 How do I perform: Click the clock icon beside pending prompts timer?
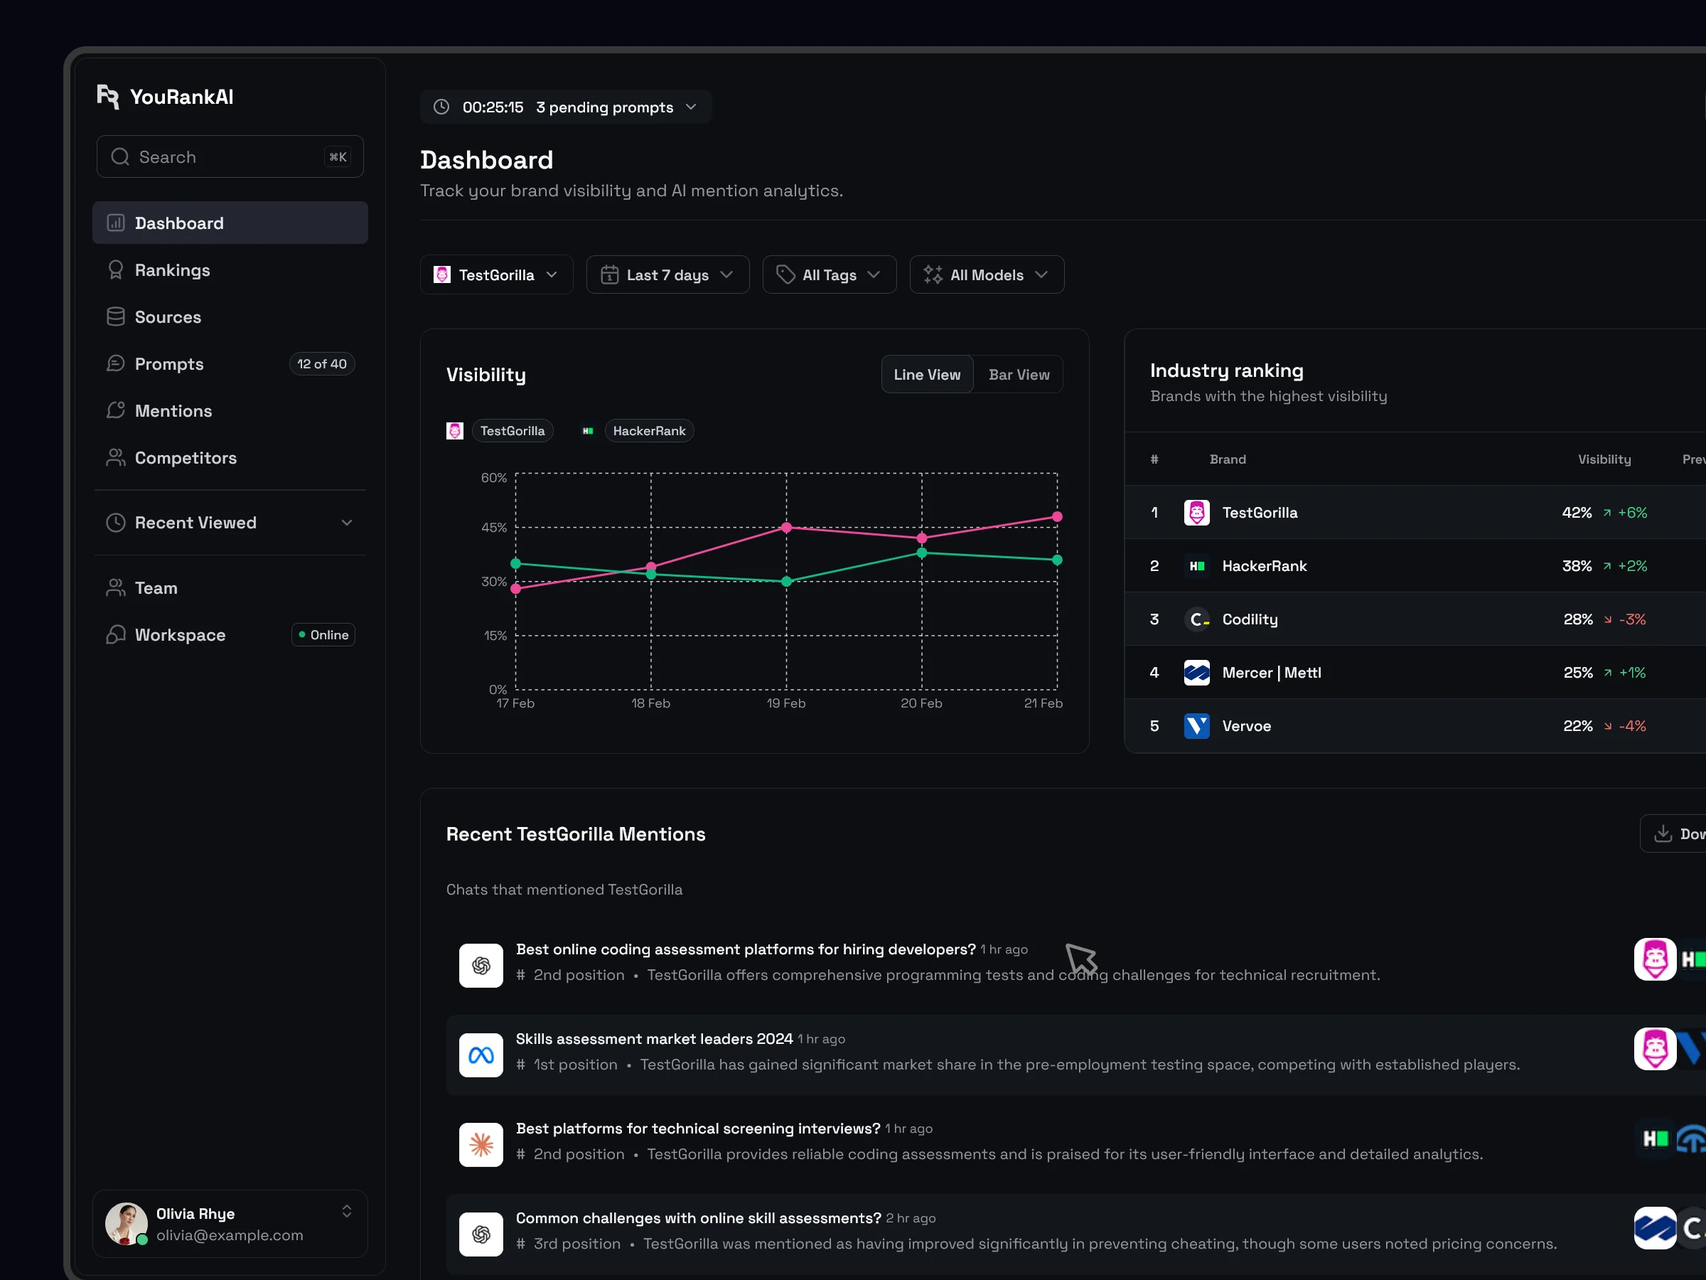441,107
